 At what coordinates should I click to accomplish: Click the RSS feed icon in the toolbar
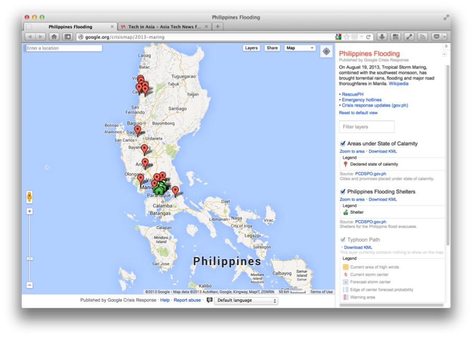click(422, 37)
